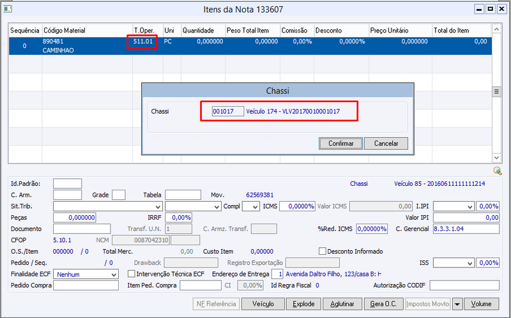Click the window icon in title bar

click(x=8, y=9)
